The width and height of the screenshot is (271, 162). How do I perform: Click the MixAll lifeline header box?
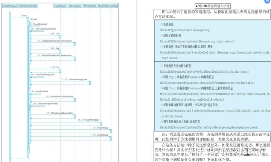click(101, 6)
